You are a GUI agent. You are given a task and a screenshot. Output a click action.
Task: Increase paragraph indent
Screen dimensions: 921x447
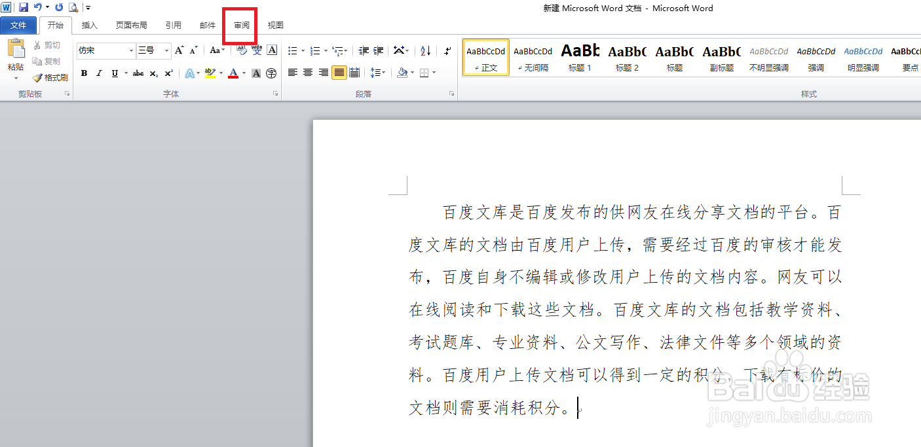click(x=378, y=50)
